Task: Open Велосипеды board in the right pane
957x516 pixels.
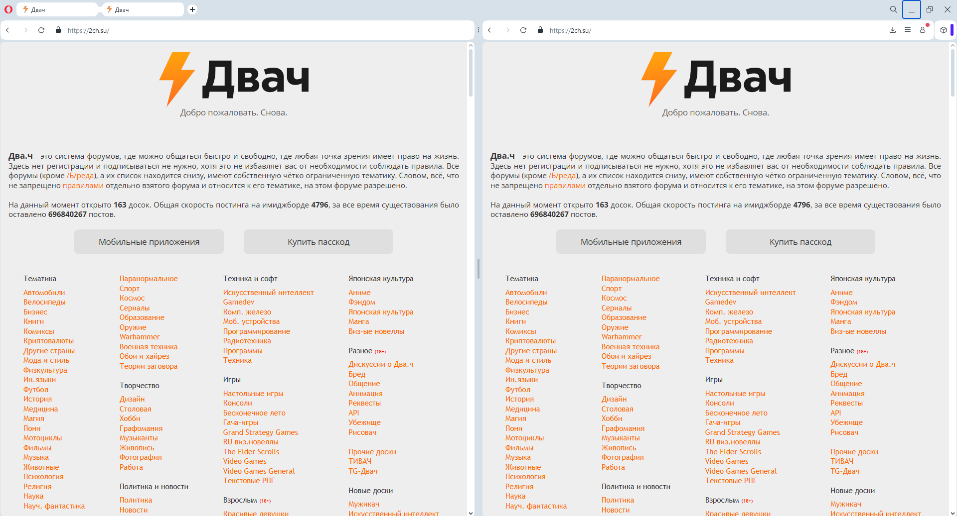Action: click(526, 302)
